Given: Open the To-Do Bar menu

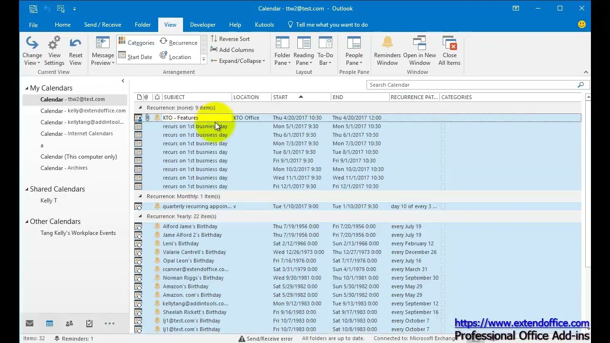Looking at the screenshot, I should 325,51.
